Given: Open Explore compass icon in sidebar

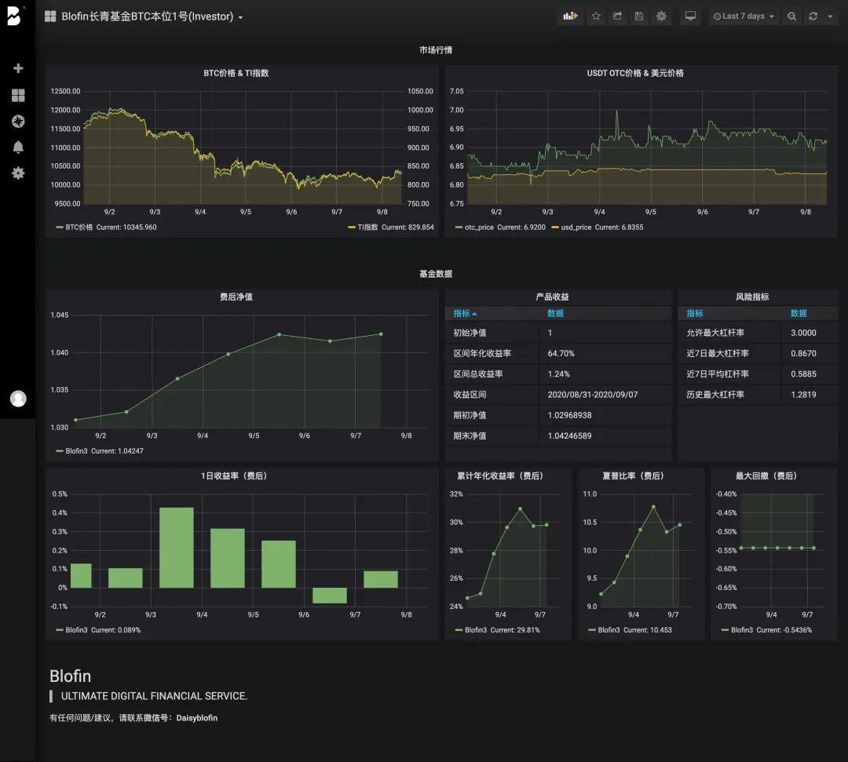Looking at the screenshot, I should [18, 122].
